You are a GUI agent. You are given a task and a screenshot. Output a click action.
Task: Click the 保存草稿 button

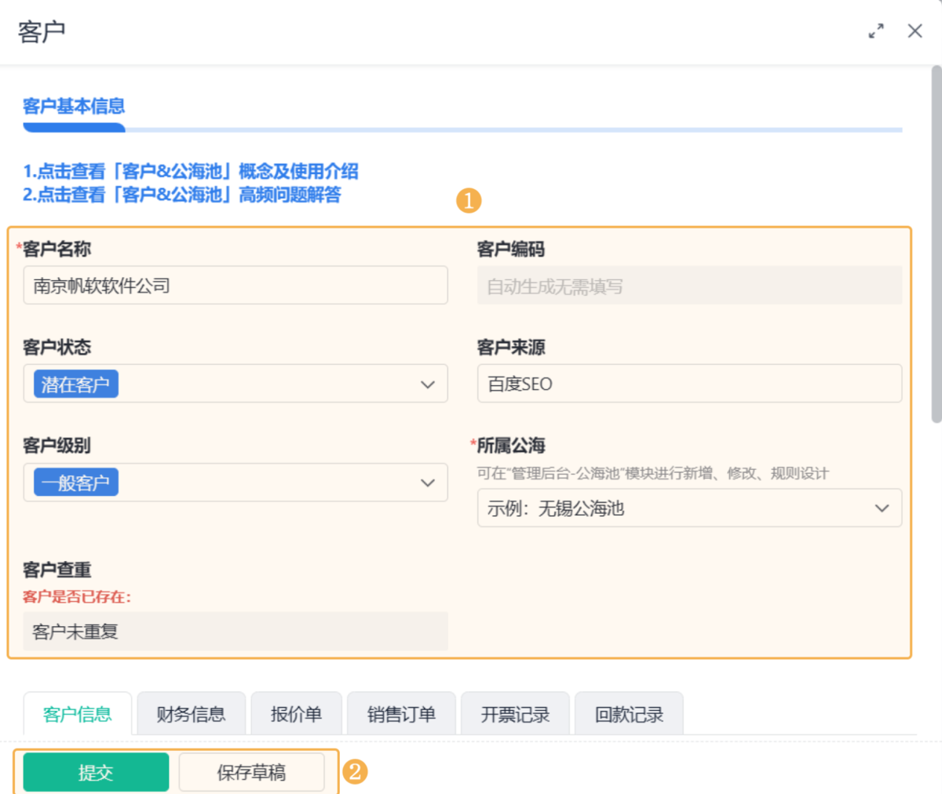[251, 772]
